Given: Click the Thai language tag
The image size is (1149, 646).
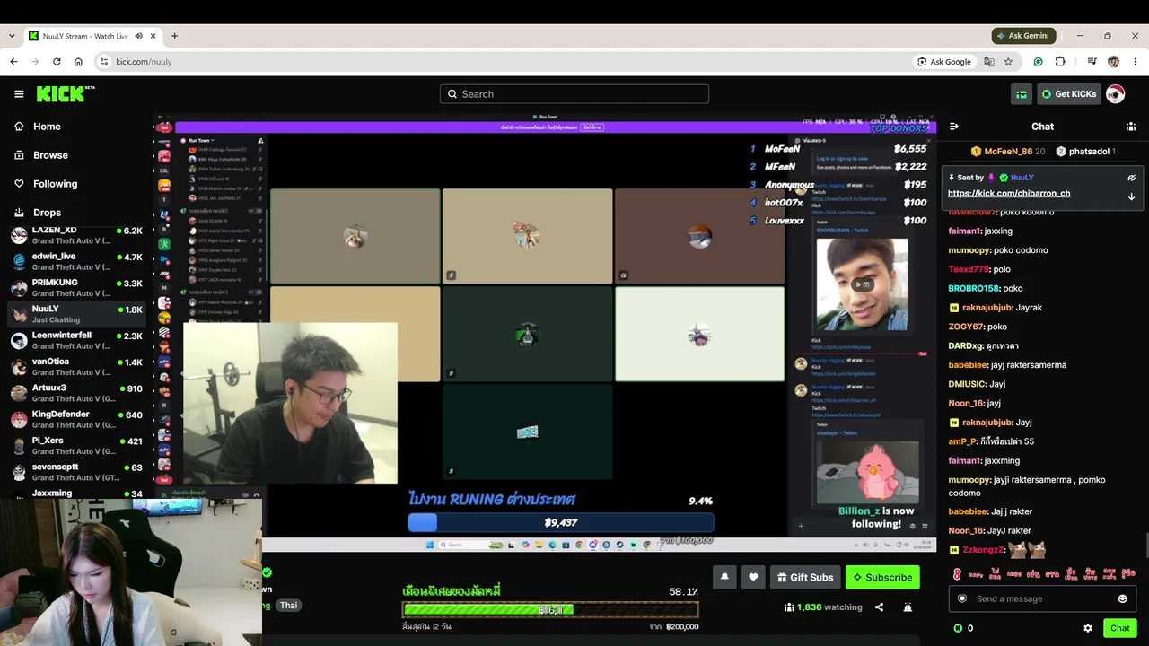Looking at the screenshot, I should click(x=288, y=606).
